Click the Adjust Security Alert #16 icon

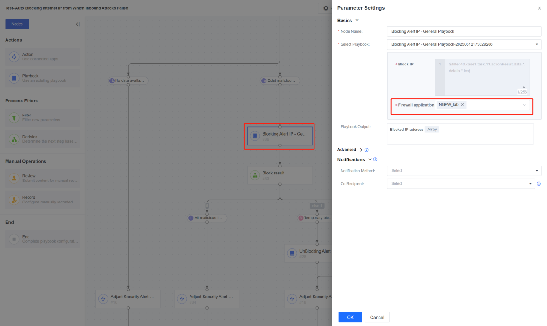tap(103, 299)
